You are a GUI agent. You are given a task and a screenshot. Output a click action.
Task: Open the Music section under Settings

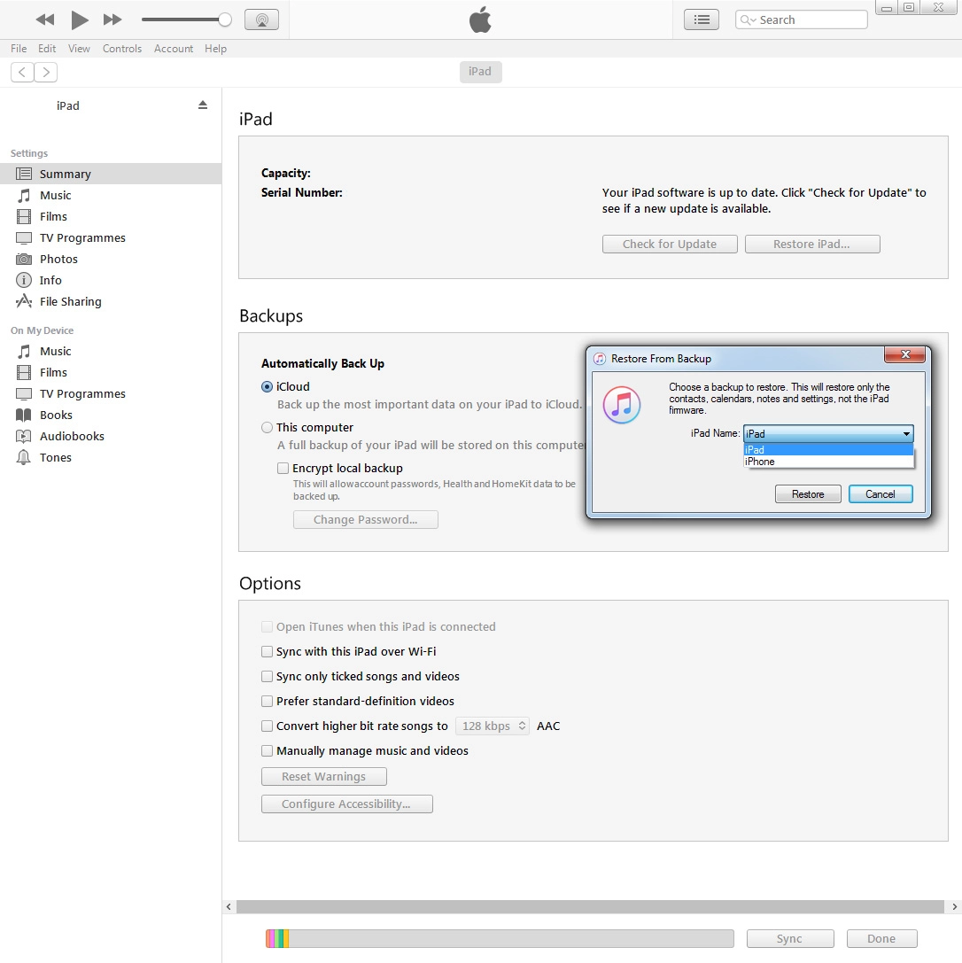point(55,195)
